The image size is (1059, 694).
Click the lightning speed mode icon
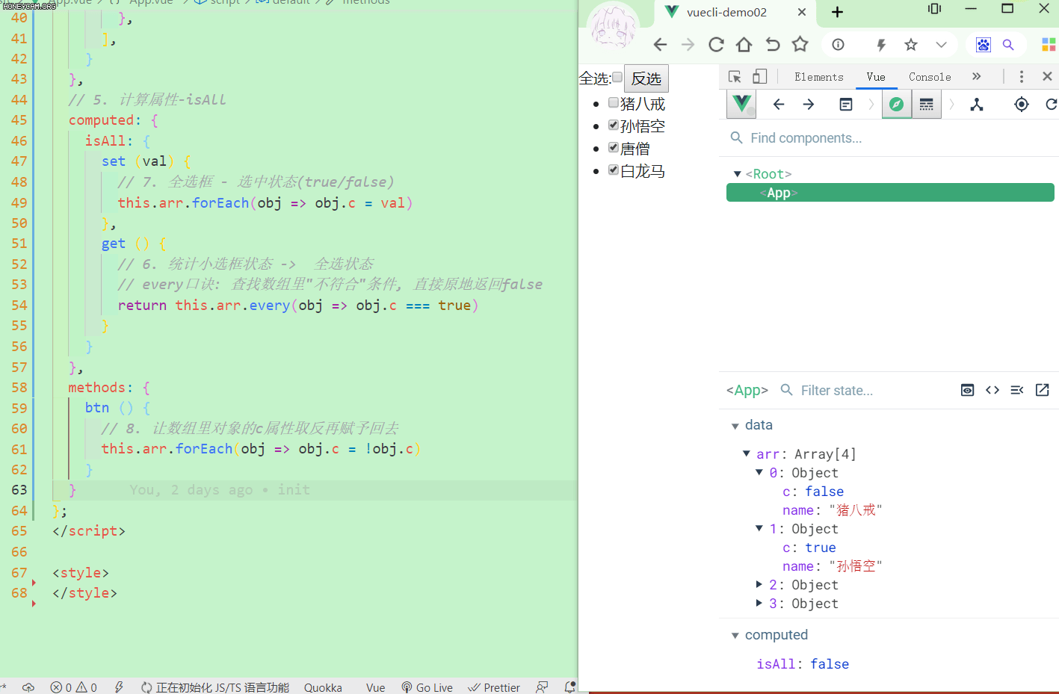click(x=881, y=45)
